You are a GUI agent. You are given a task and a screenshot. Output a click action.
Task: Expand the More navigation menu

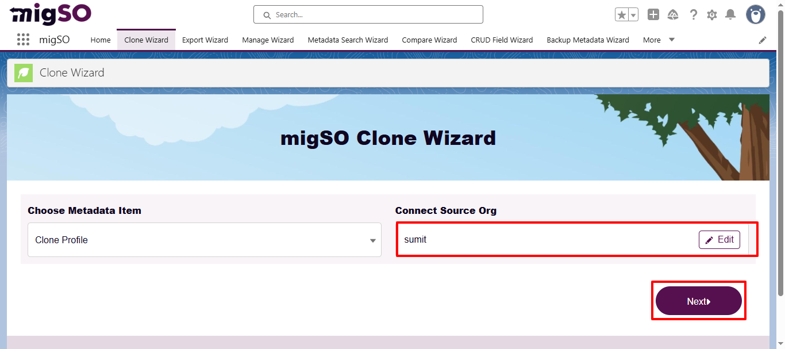tap(659, 40)
